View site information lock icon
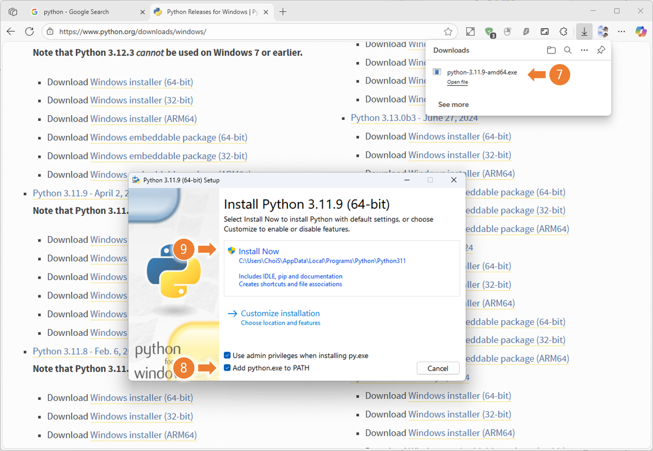The width and height of the screenshot is (653, 451). point(50,31)
